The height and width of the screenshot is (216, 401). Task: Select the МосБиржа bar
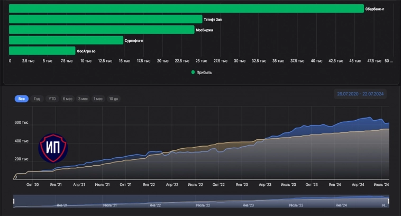102,30
